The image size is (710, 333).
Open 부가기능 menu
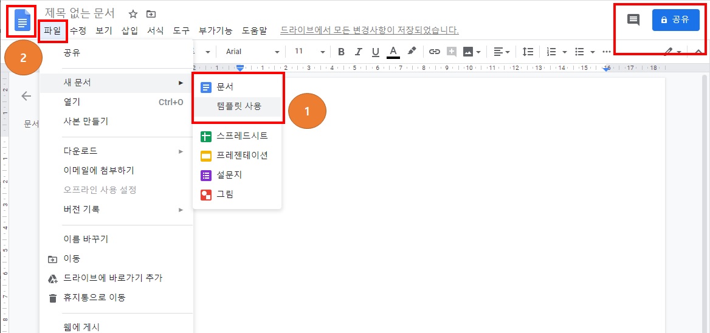click(x=216, y=31)
